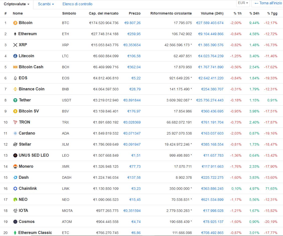Sort by Volume (24h) column header

click(x=212, y=13)
